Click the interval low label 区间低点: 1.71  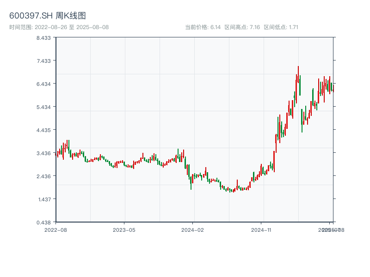tap(281, 27)
